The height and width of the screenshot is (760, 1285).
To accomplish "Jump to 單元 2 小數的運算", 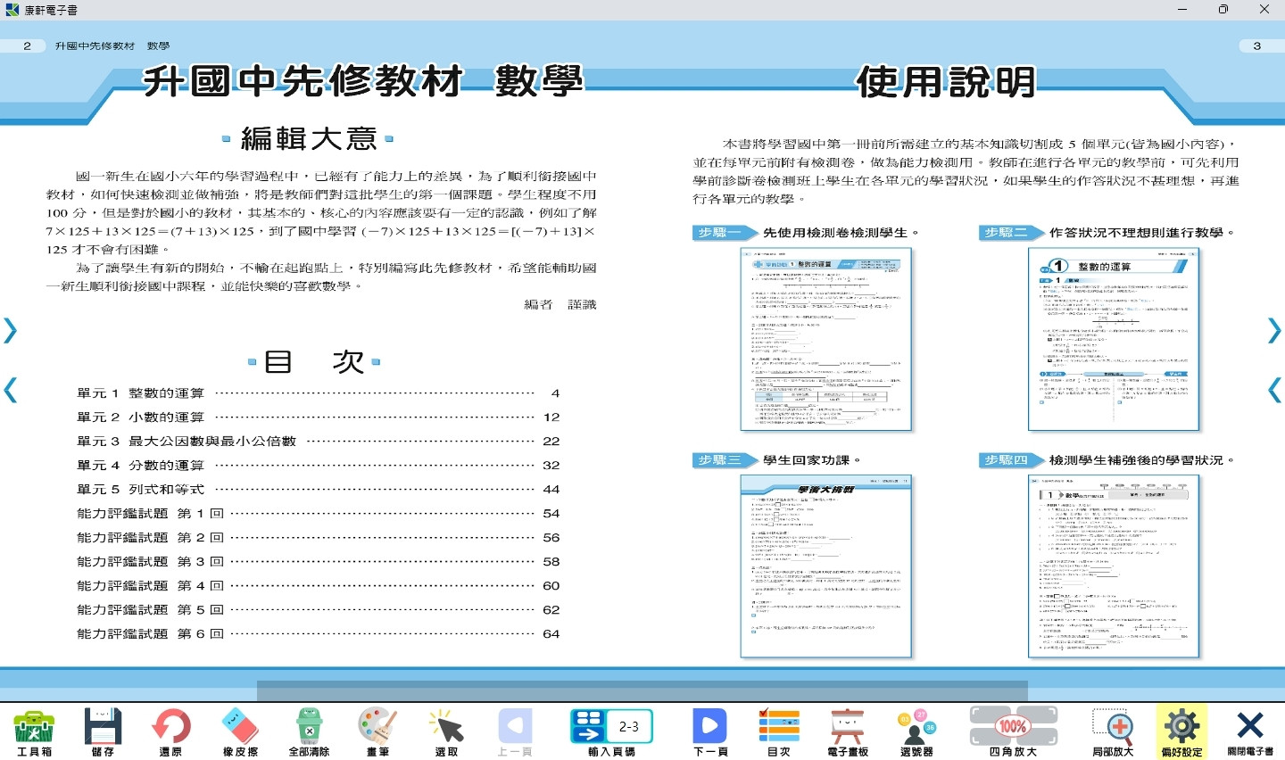I will tap(319, 417).
